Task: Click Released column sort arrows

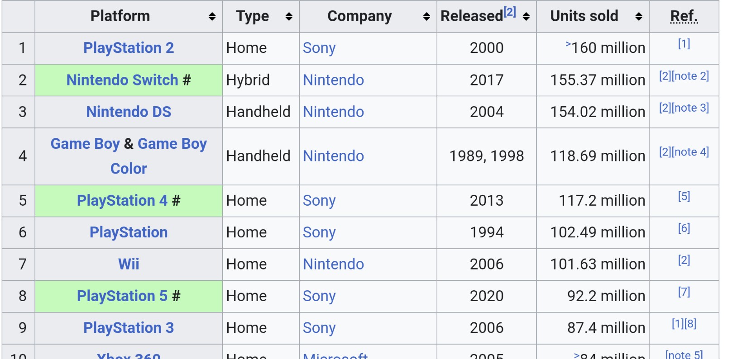Action: [x=526, y=17]
